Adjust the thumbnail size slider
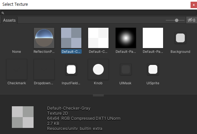 coord(175,20)
